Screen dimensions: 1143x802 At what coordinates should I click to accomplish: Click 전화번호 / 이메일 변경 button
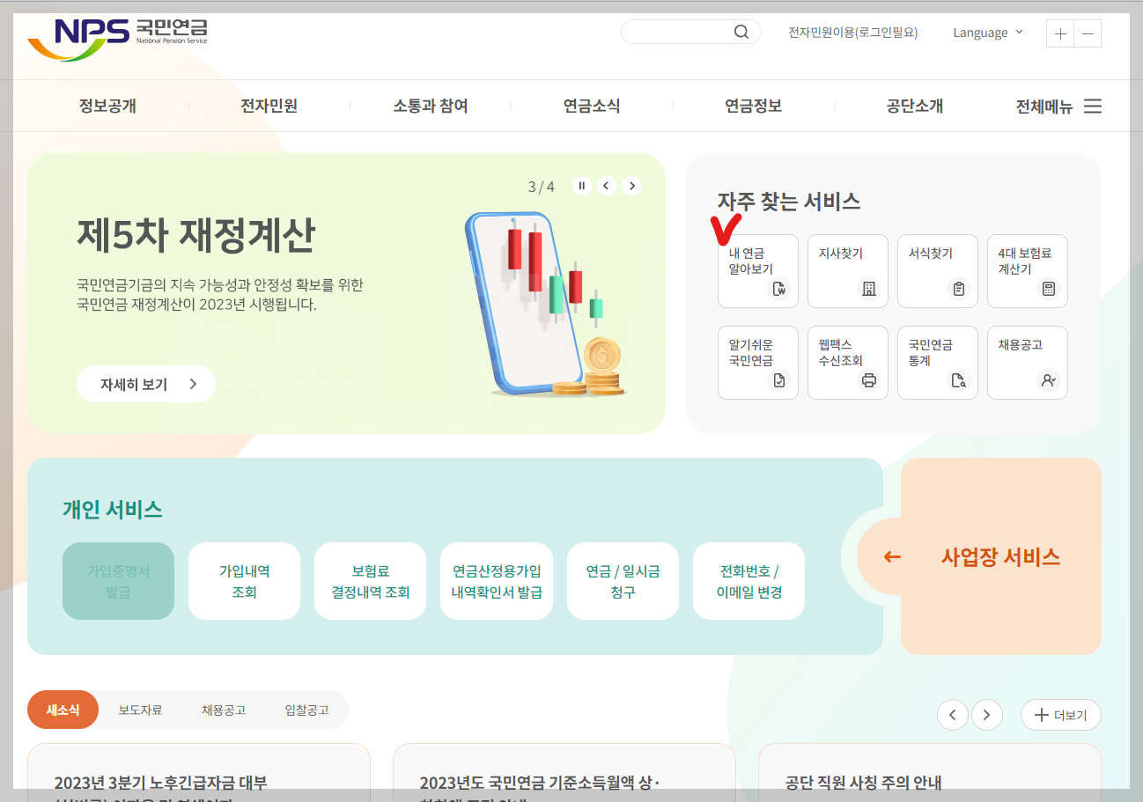(748, 581)
